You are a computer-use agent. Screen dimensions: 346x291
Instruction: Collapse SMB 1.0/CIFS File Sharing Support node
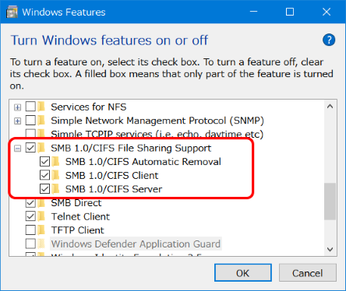(x=17, y=149)
